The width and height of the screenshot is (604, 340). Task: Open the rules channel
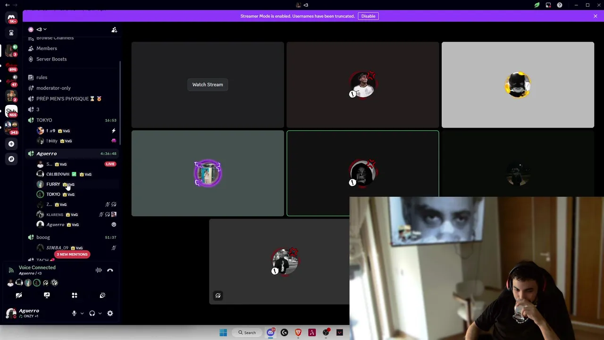(x=42, y=77)
